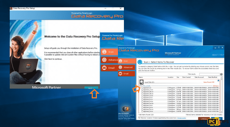Check the box for app2user_es.csv
This screenshot has height=127, width=230.
point(142,96)
